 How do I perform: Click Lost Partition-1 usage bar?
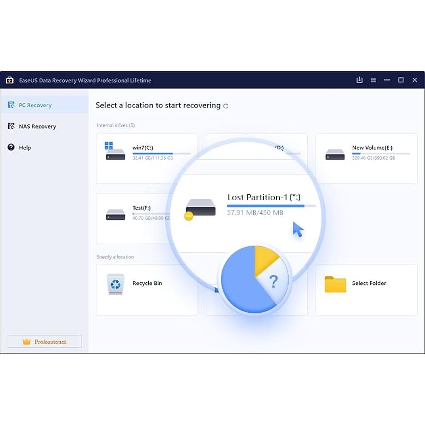click(272, 206)
